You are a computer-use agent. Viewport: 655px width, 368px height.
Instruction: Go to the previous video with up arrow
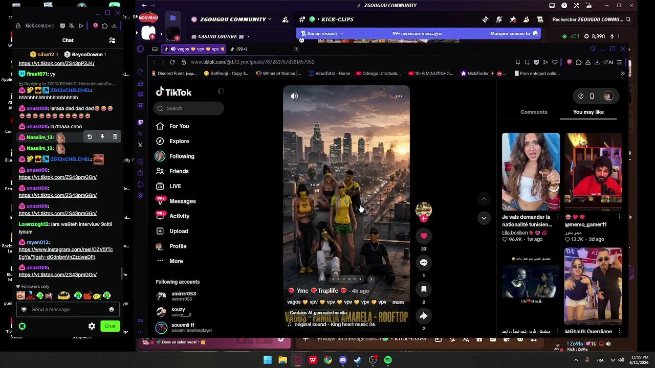click(x=484, y=199)
